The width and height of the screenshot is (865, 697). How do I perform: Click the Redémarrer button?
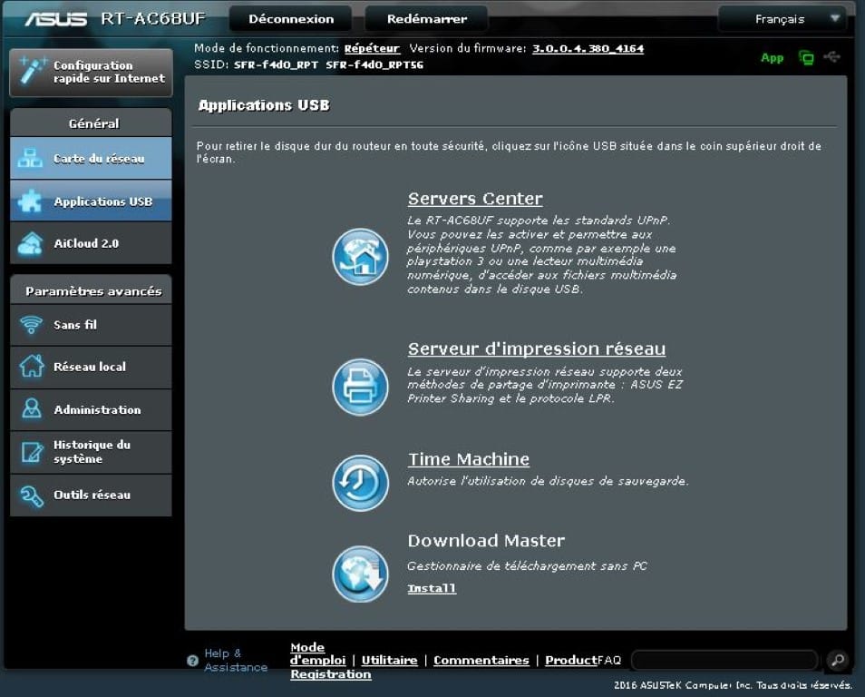tap(426, 19)
